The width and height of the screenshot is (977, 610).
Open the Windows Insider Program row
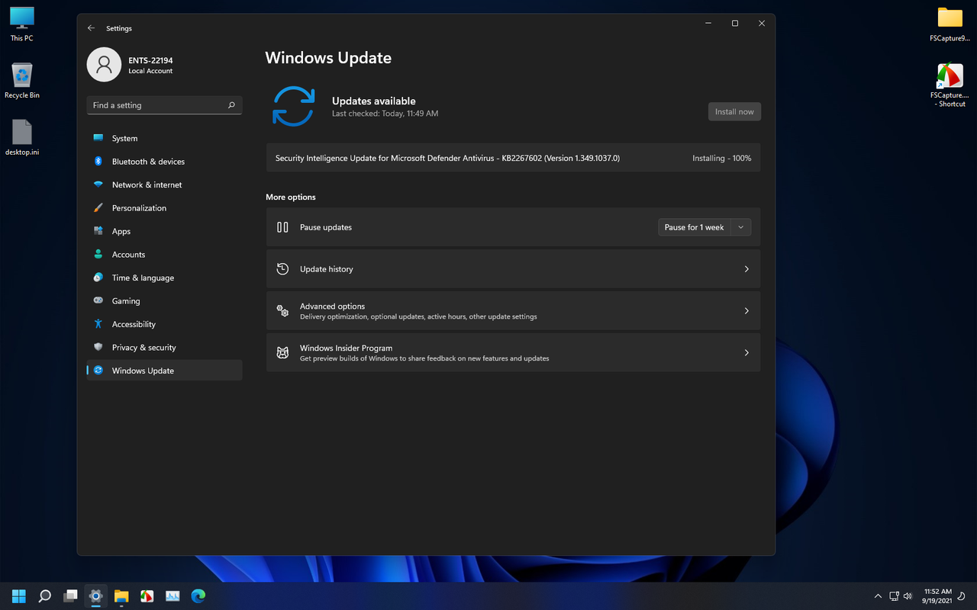pyautogui.click(x=513, y=353)
